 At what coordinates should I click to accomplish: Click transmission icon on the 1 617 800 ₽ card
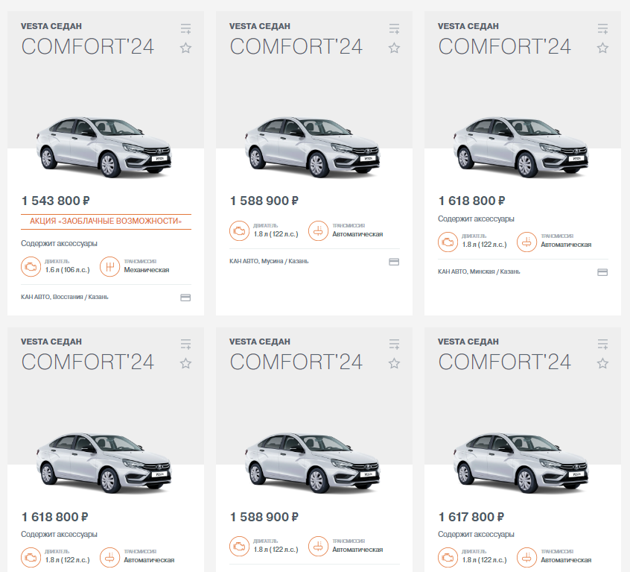(526, 557)
